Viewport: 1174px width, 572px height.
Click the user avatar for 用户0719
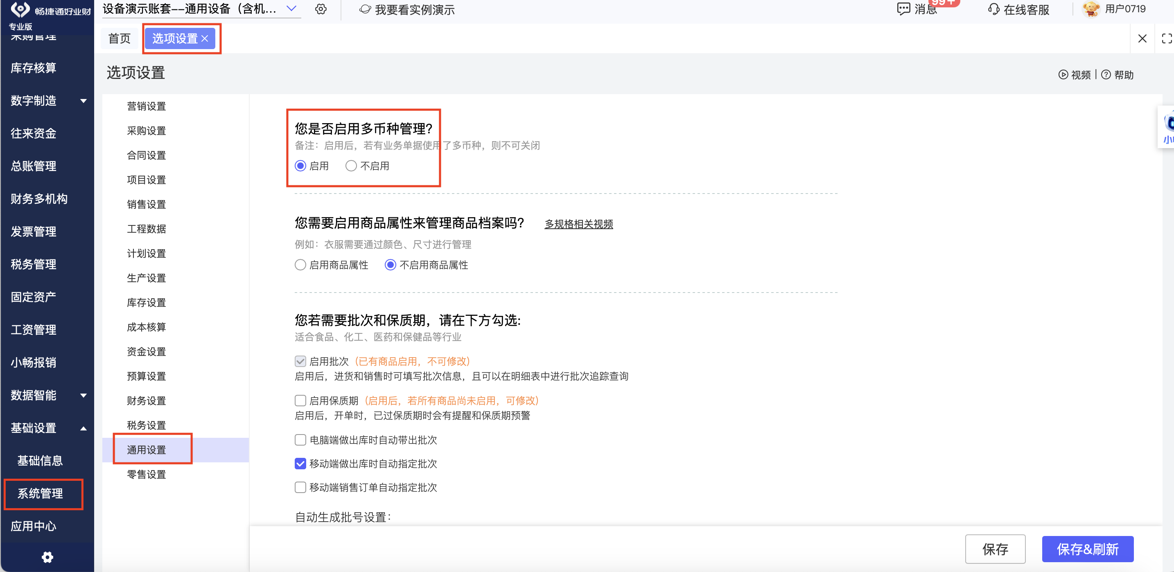coord(1091,9)
